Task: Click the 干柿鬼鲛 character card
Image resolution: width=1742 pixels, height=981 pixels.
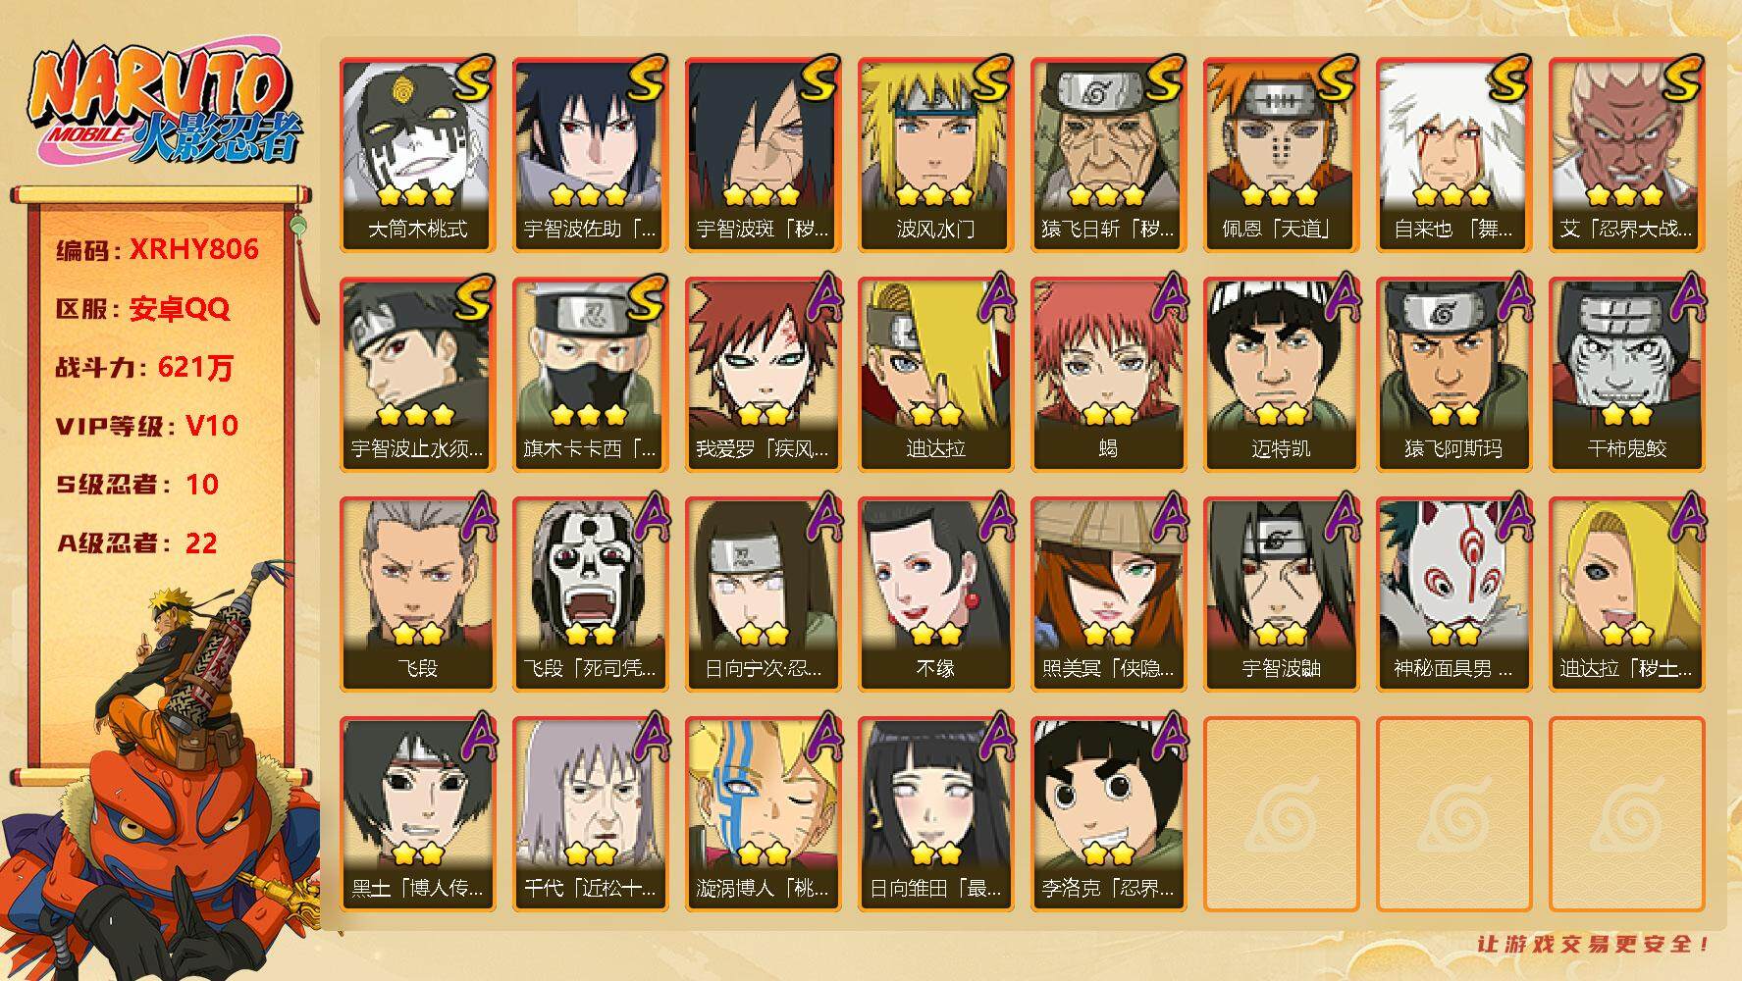Action: pos(1626,375)
